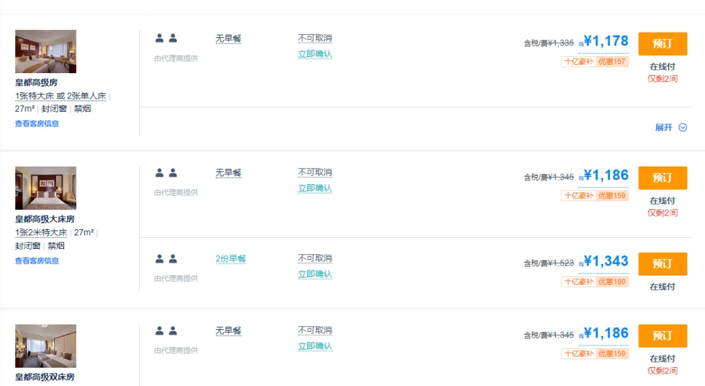Screen dimensions: 705x386
Task: Open the 皇都高级大床房 room photo
Action: pos(46,188)
